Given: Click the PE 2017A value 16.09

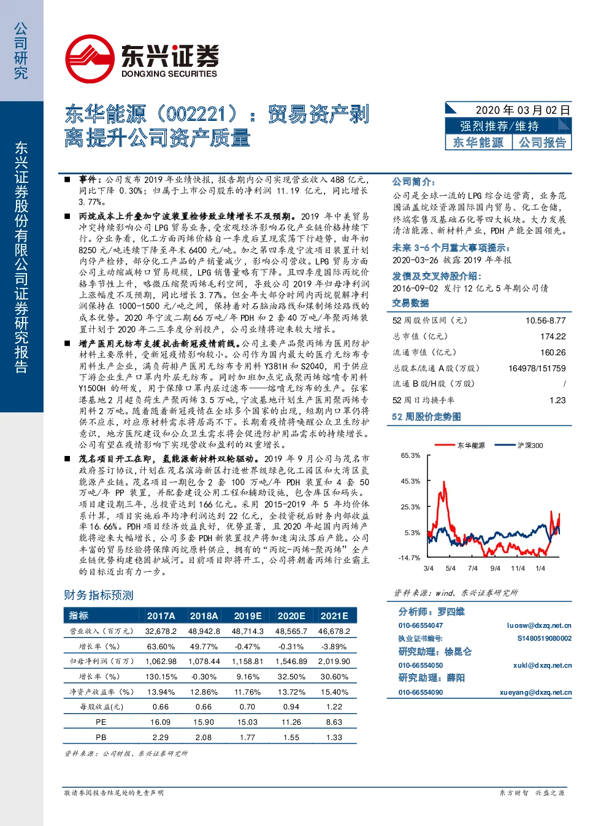Looking at the screenshot, I should (161, 722).
